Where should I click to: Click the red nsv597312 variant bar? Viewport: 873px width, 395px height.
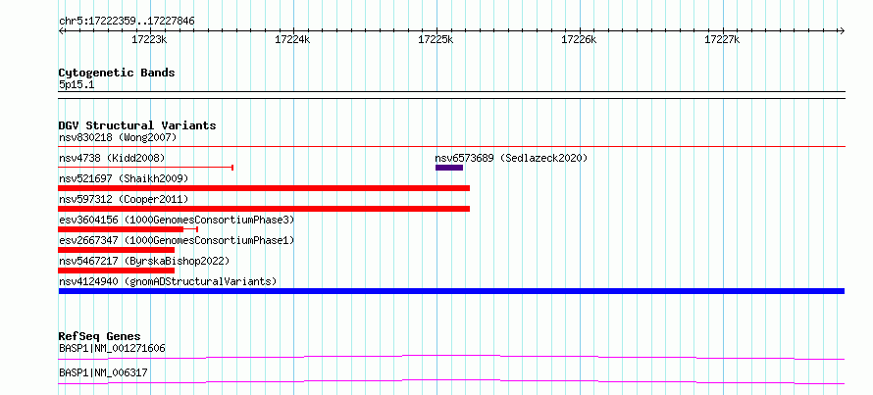click(264, 209)
